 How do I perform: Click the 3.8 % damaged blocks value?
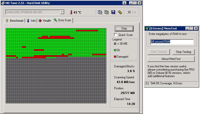131,71
